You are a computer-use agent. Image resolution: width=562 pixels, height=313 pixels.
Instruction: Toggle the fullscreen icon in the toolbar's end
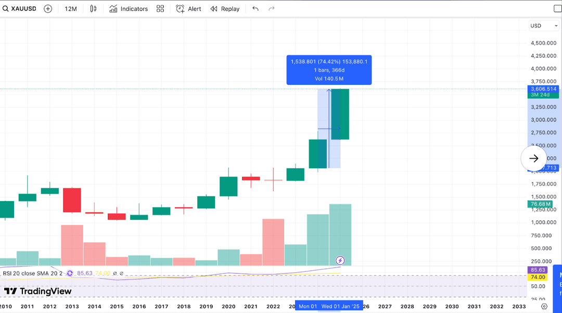[558, 9]
